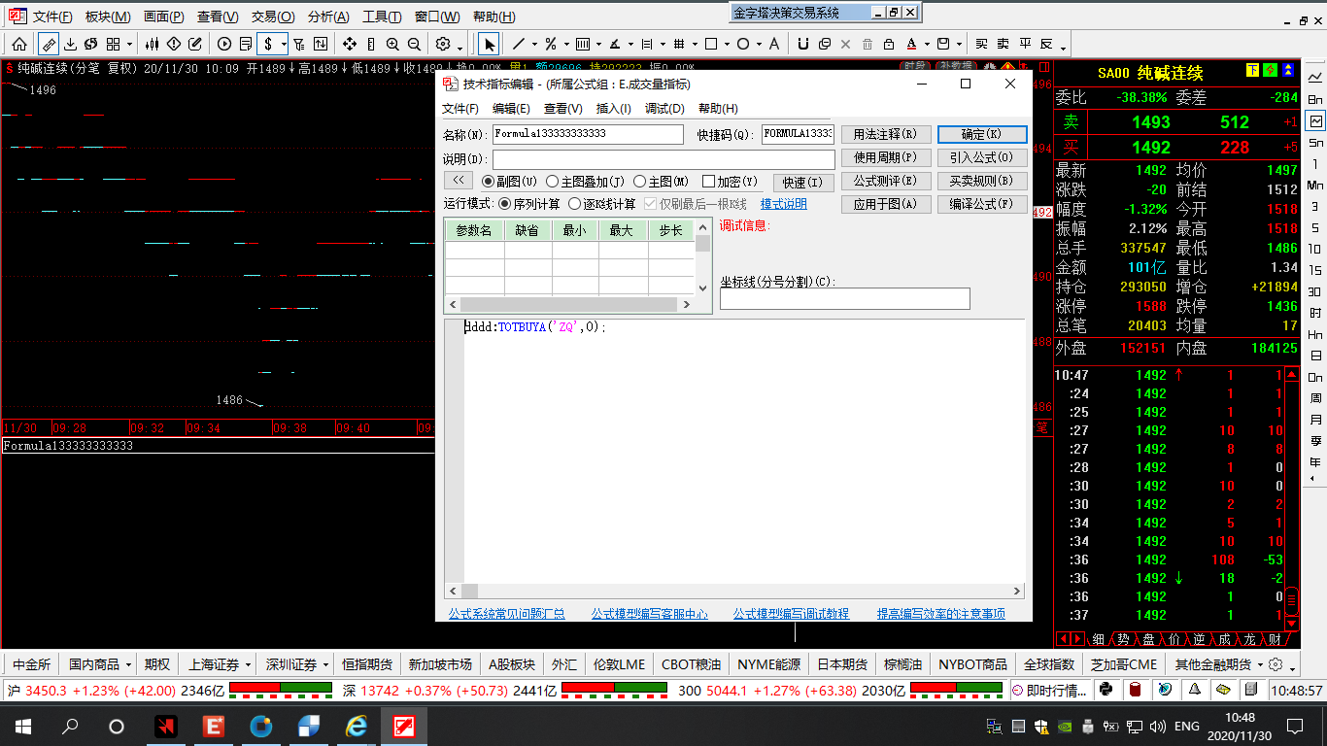1327x746 pixels.
Task: Click the 平 close-position toolbar icon
Action: 1025,44
